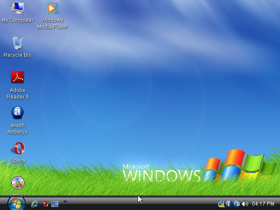Click the 04:17 PM taskbar clock
The image size is (280, 210).
pyautogui.click(x=263, y=204)
